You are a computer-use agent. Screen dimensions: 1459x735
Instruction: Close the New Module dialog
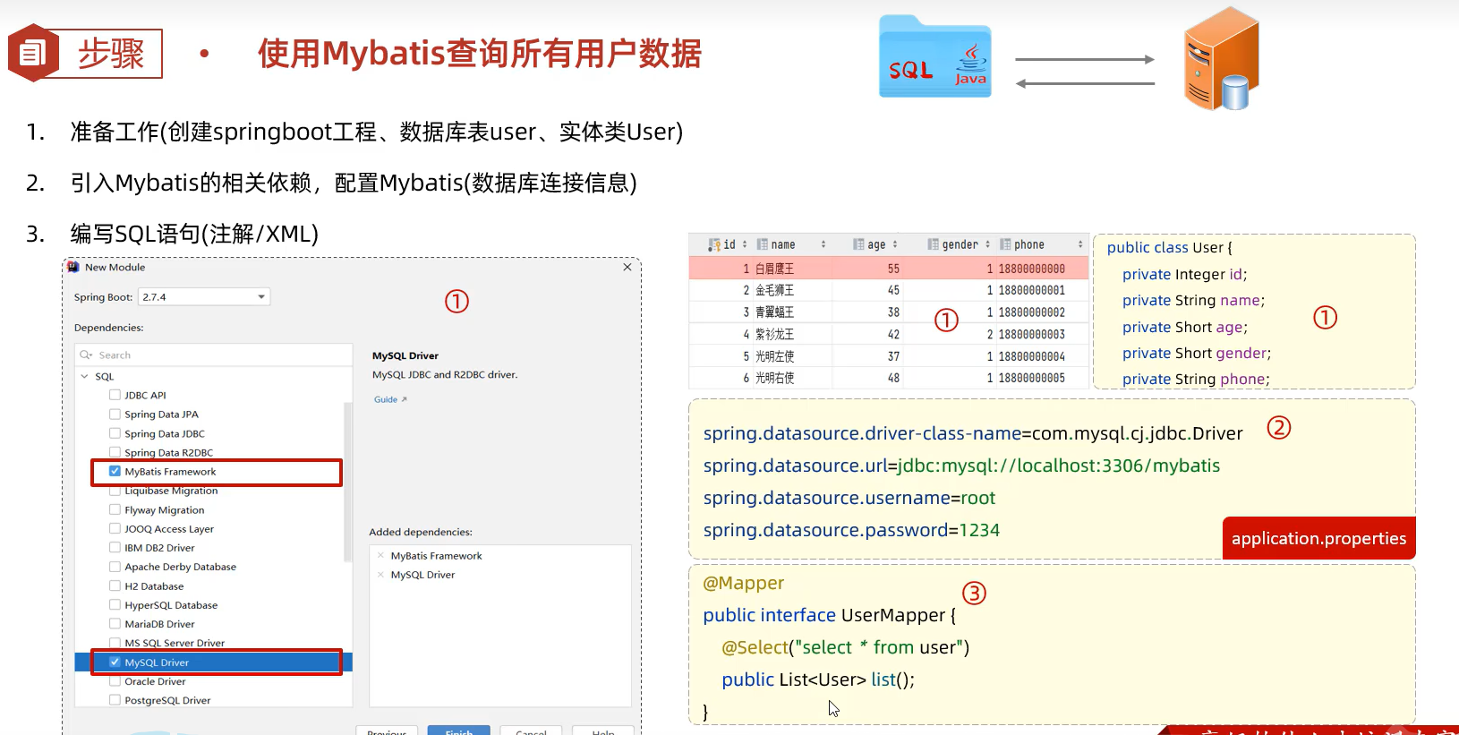click(x=627, y=267)
